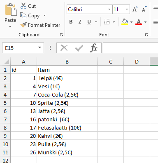This screenshot has height=163, width=158.
Task: Toggle underline formatting
Action: click(89, 22)
